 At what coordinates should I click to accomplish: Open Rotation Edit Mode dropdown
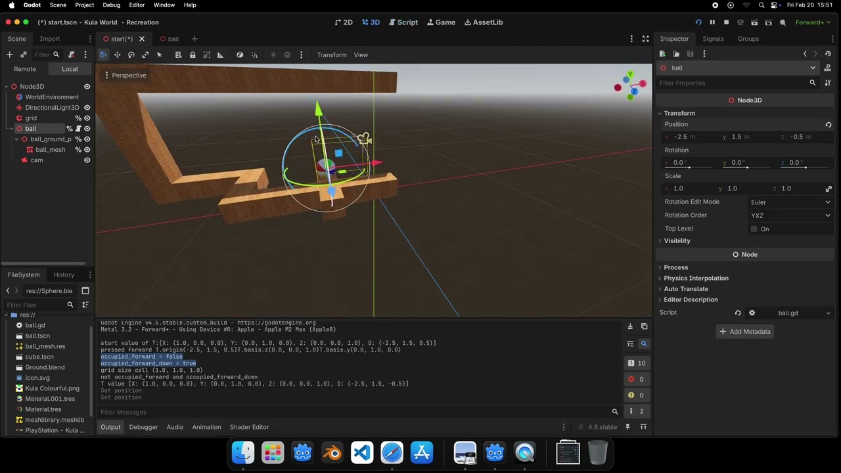pos(790,202)
